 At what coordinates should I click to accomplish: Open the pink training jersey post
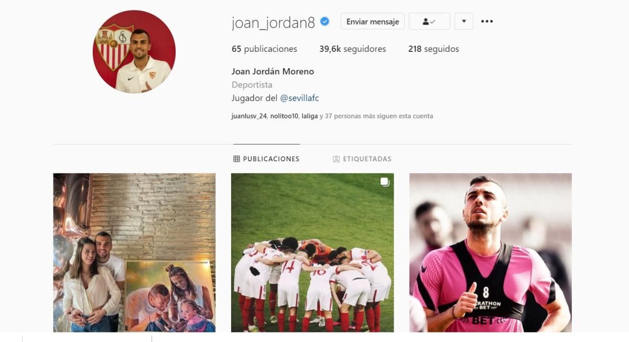491,252
